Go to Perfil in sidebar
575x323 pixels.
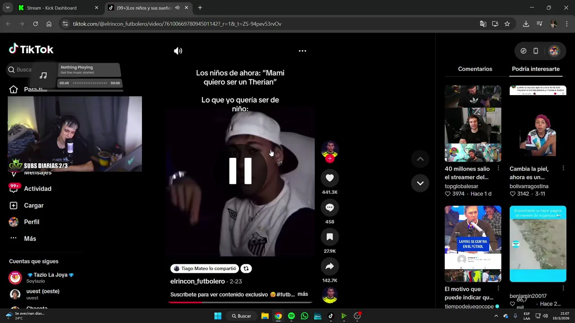[25, 222]
